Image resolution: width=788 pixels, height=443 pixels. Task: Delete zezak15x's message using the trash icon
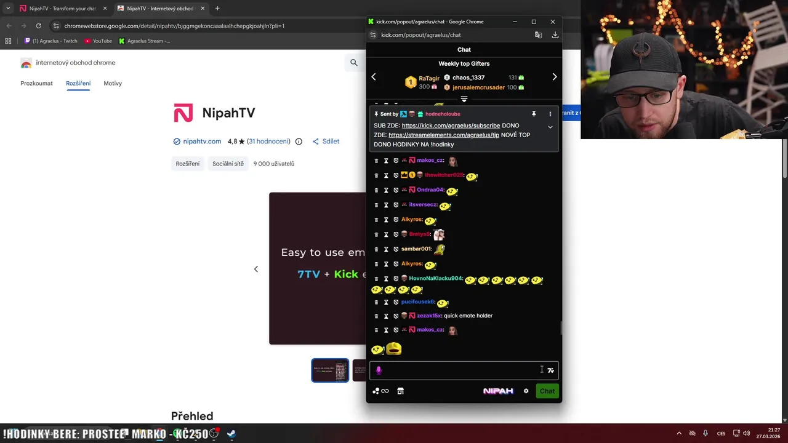(377, 316)
